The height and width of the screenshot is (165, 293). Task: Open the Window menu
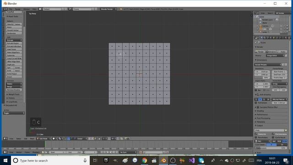click(x=27, y=9)
